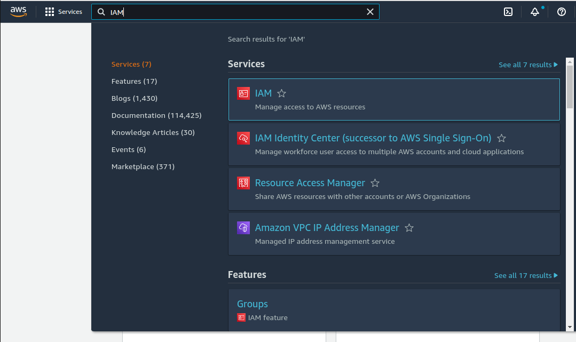This screenshot has height=342, width=576.
Task: Open the Services grid menu
Action: tap(63, 12)
